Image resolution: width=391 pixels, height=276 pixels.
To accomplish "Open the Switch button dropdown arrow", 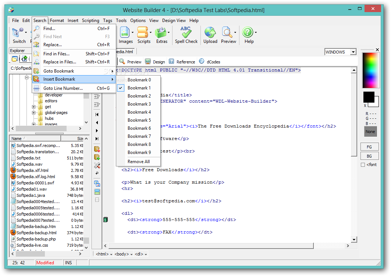I will pos(26,32).
